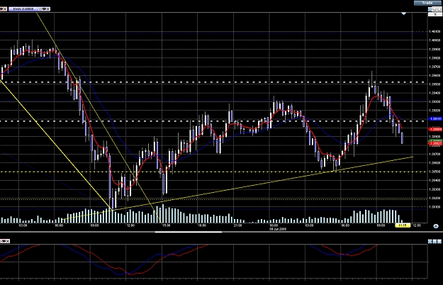Select the EMA indicator label chip
443x285 pixels.
23,9
